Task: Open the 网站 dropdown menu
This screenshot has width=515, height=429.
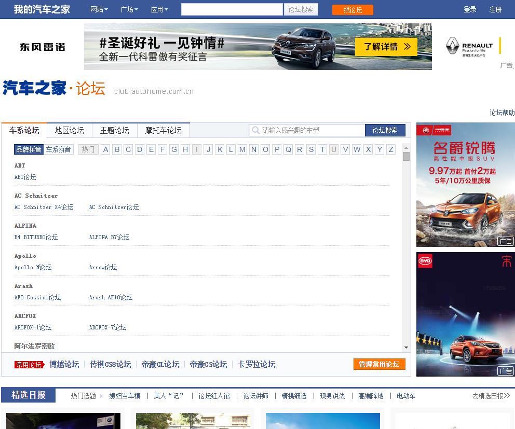Action: tap(99, 9)
